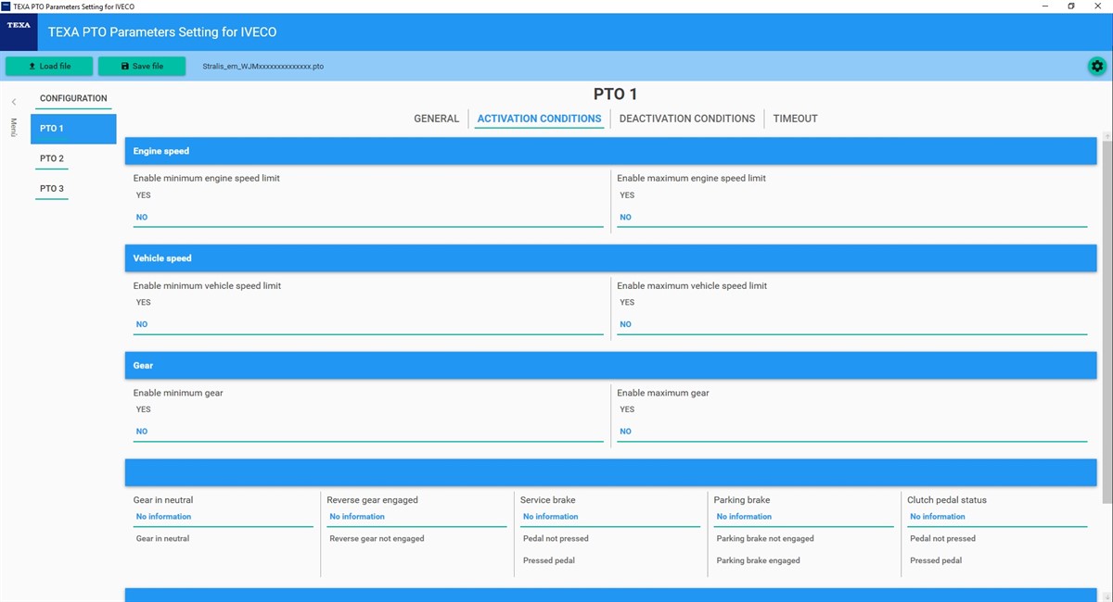
Task: Close the TEXA PTO application window
Action: click(1098, 6)
